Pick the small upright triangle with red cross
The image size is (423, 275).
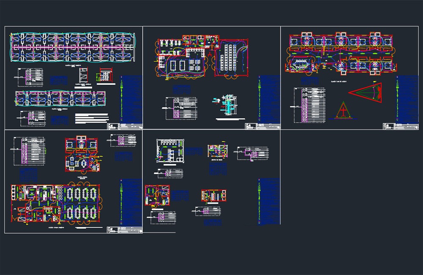point(343,110)
